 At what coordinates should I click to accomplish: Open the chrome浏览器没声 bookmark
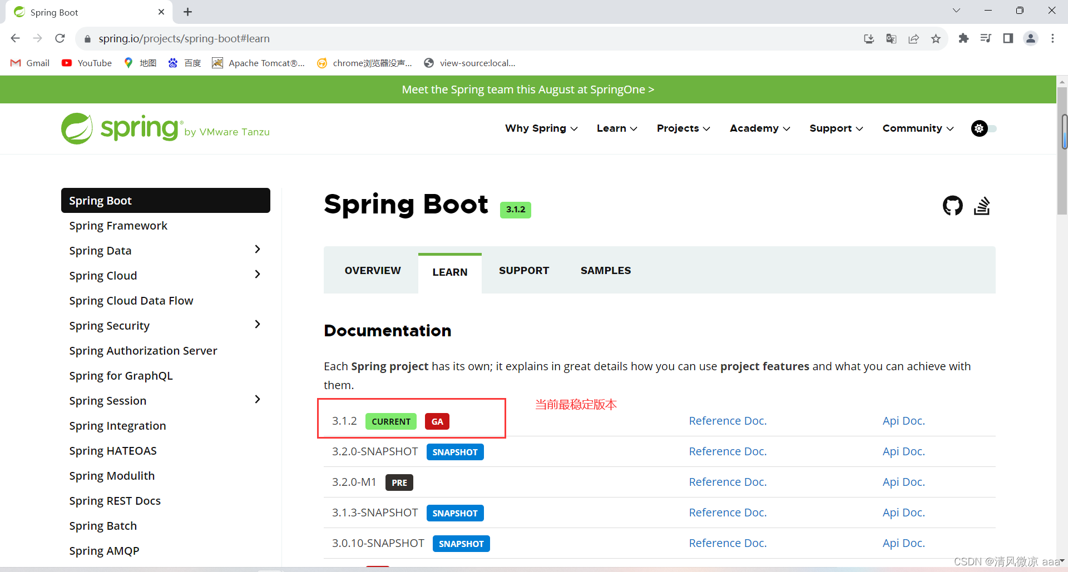(x=365, y=63)
